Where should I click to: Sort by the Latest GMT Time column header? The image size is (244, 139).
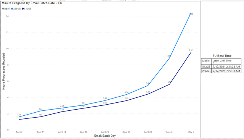pyautogui.click(x=226, y=61)
